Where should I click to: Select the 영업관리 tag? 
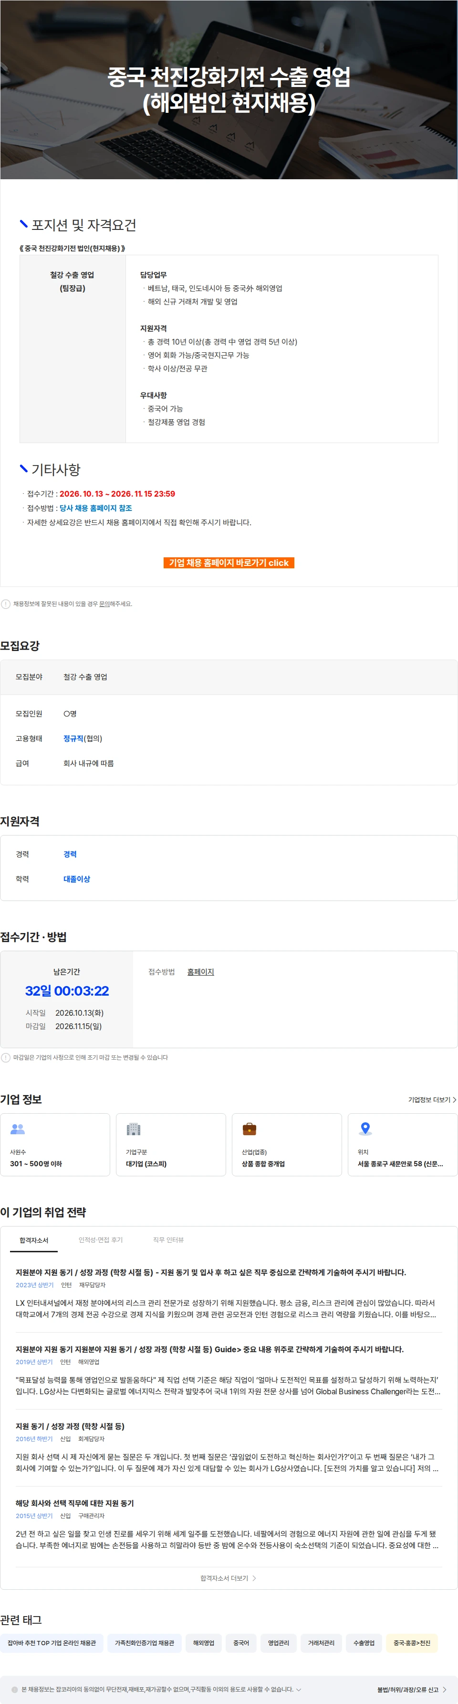pos(279,1642)
